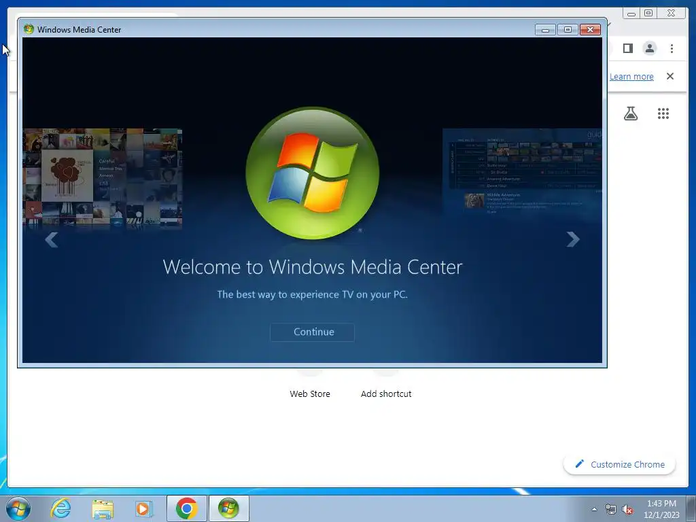
Task: Open the Chrome profile avatar
Action: [x=649, y=48]
